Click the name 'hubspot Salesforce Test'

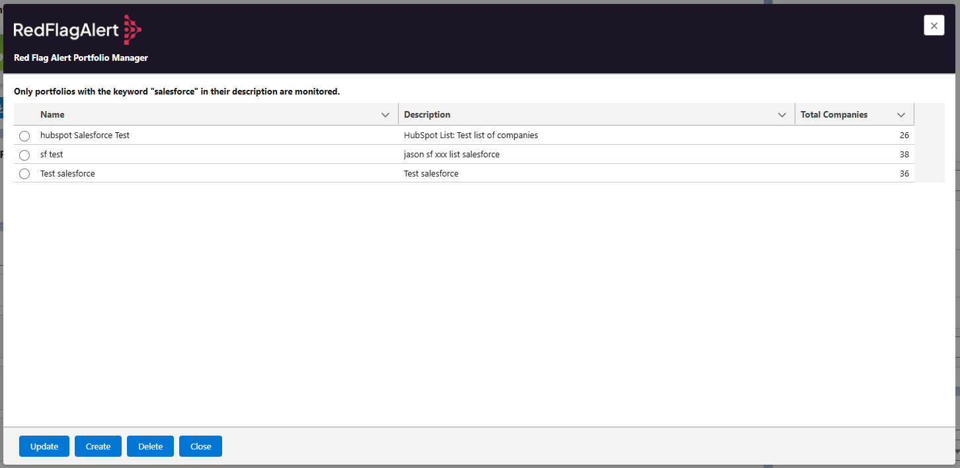point(85,135)
